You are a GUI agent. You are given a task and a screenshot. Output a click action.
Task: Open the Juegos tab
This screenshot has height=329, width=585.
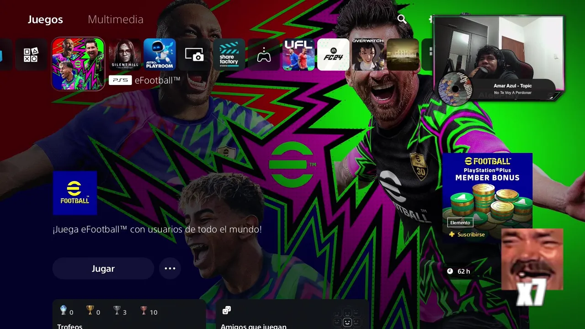pos(45,19)
